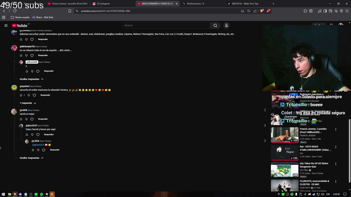The width and height of the screenshot is (351, 197).
Task: Open the browser extensions puzzle icon
Action: 305,11
